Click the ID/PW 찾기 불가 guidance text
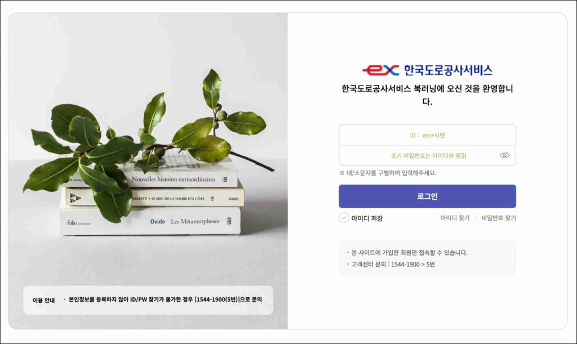This screenshot has height=344, width=577. coord(165,300)
